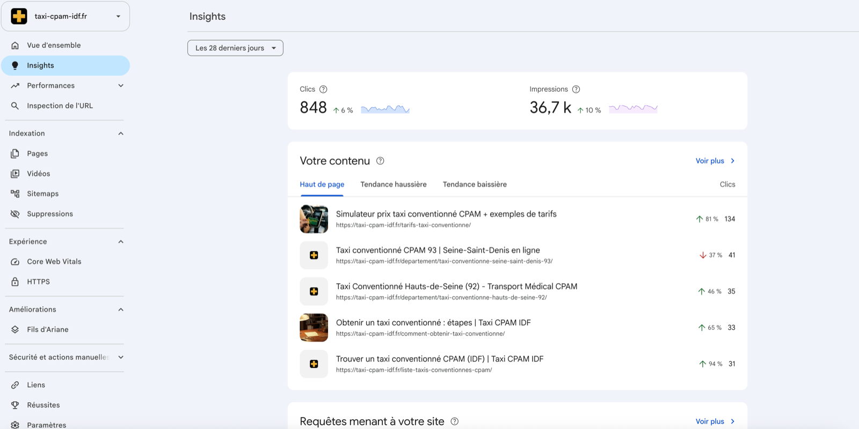Click the Core Web Vitals gauge icon
Viewport: 859px width, 429px height.
[x=15, y=262]
